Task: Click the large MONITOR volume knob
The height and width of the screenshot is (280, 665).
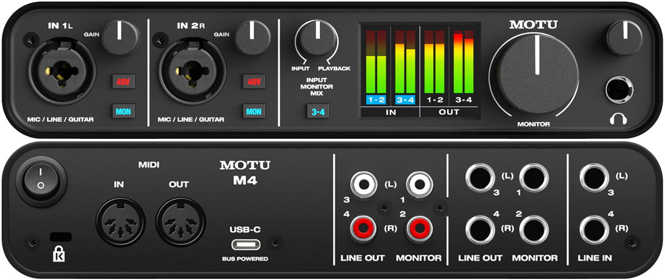Action: click(x=537, y=73)
